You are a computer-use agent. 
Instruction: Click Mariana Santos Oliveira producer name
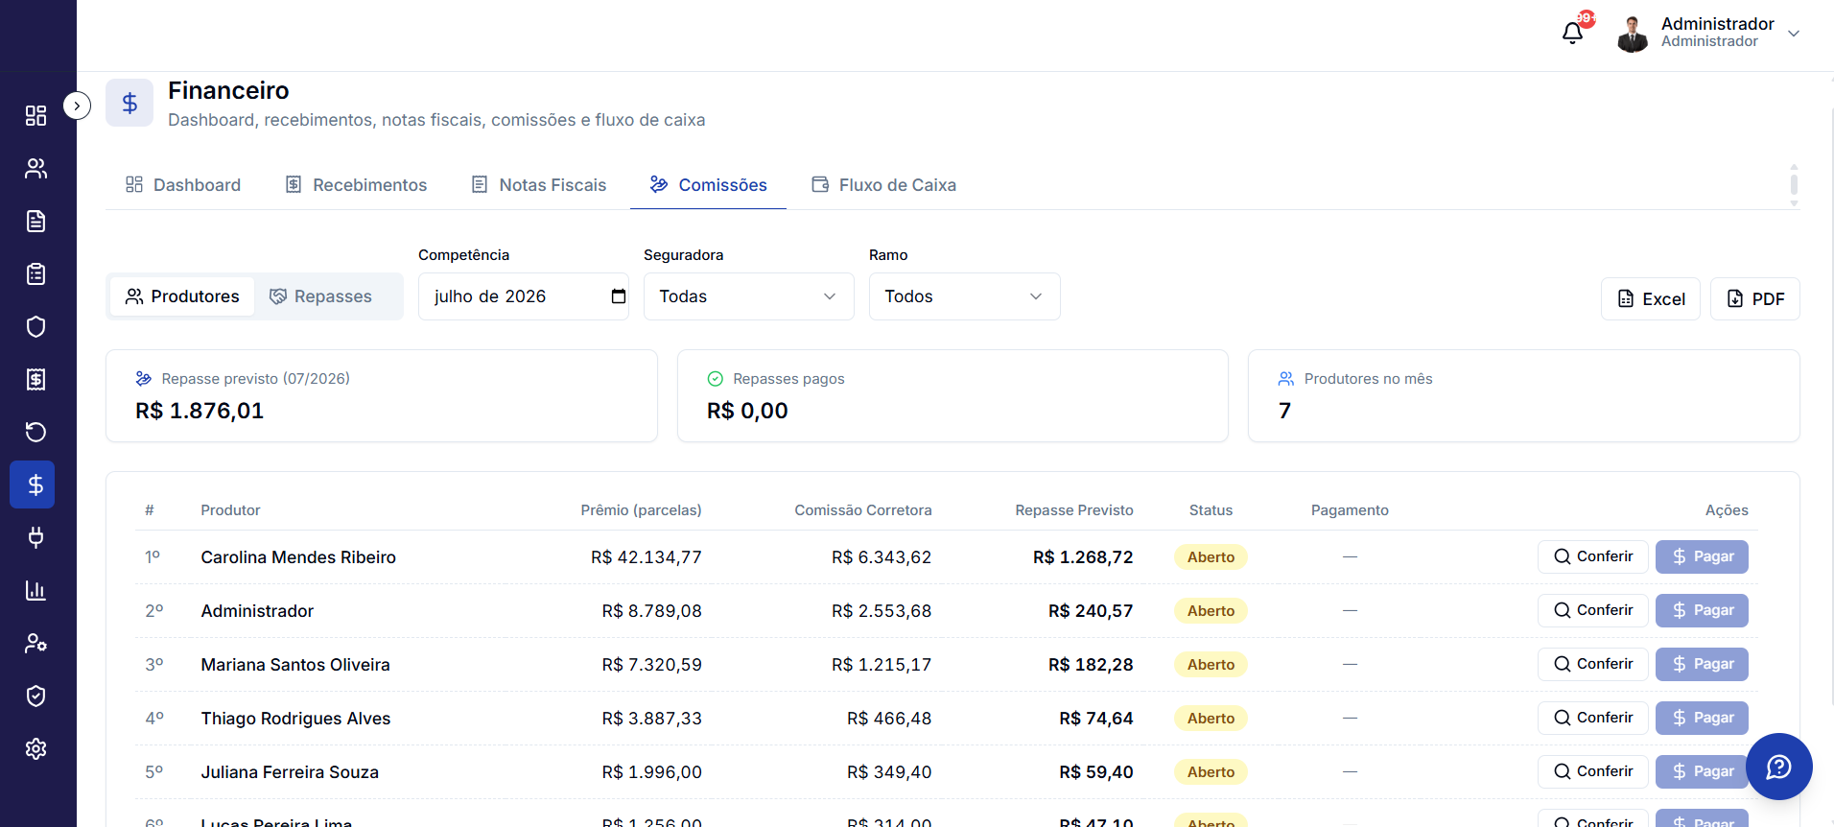[295, 665]
